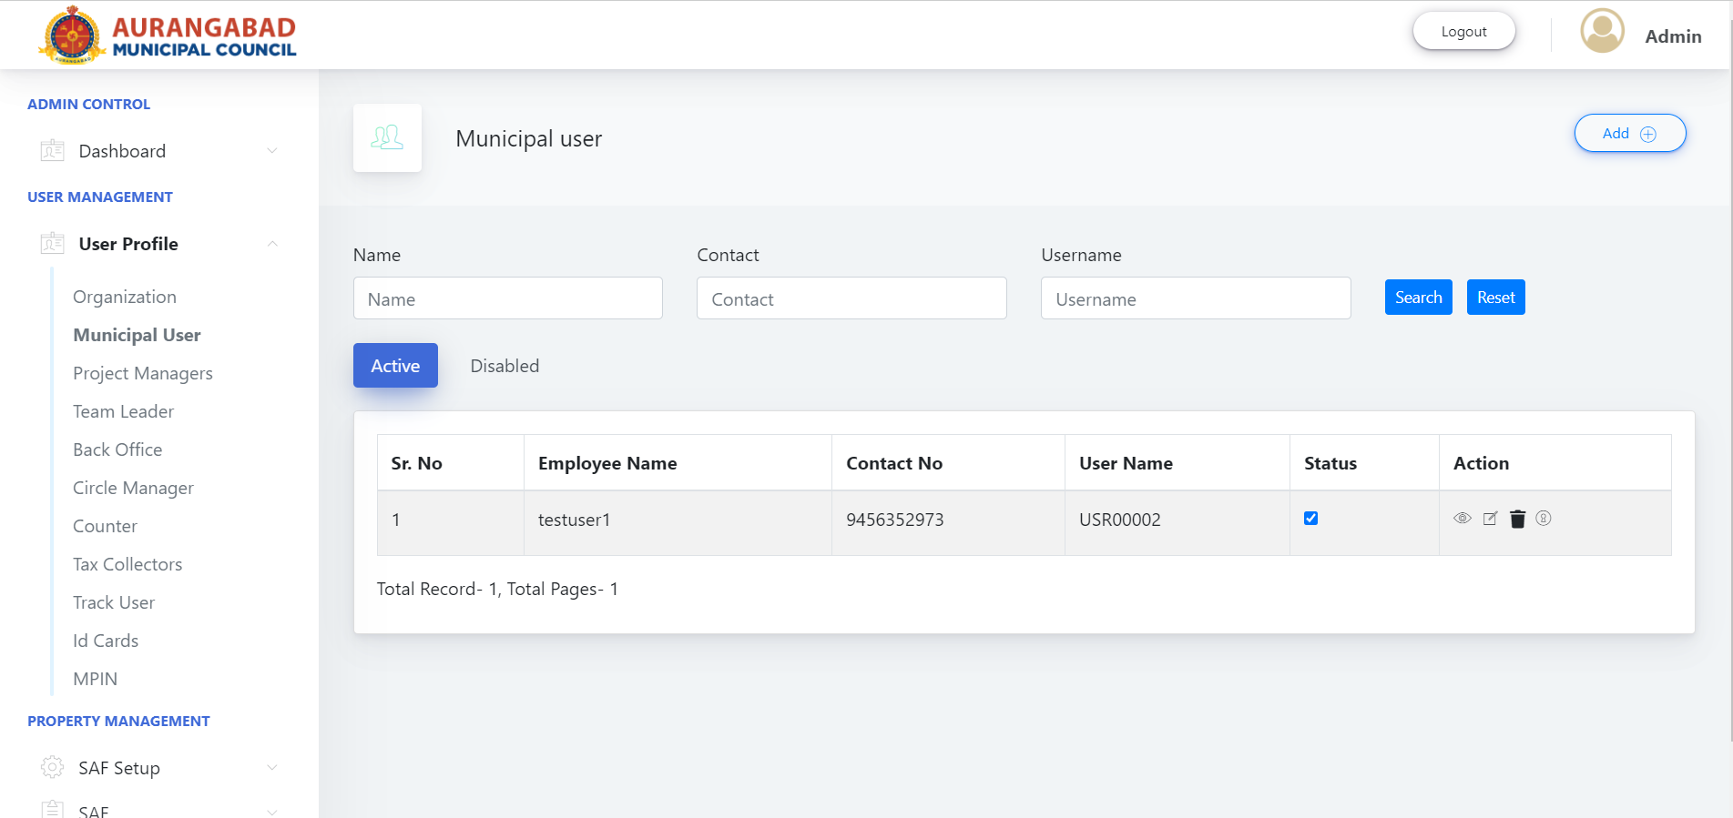1733x818 pixels.
Task: Open Track User in the sidebar
Action: (x=114, y=602)
